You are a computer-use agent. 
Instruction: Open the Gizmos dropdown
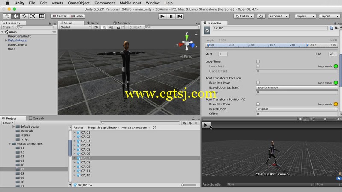[x=135, y=27]
